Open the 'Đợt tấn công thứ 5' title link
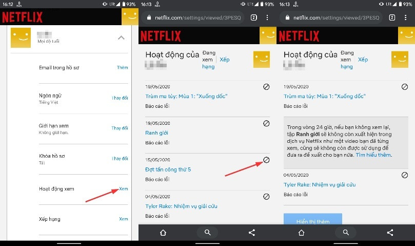Viewport: 415px width, 246px height. 168,169
